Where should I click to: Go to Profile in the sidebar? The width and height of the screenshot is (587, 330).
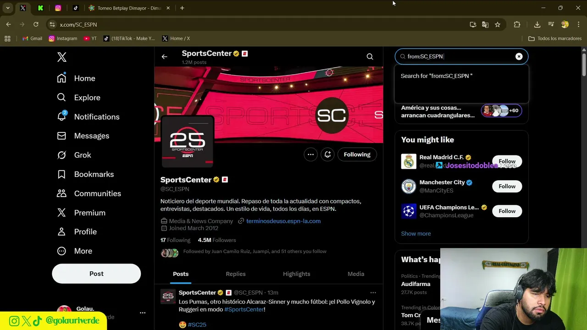(77, 232)
